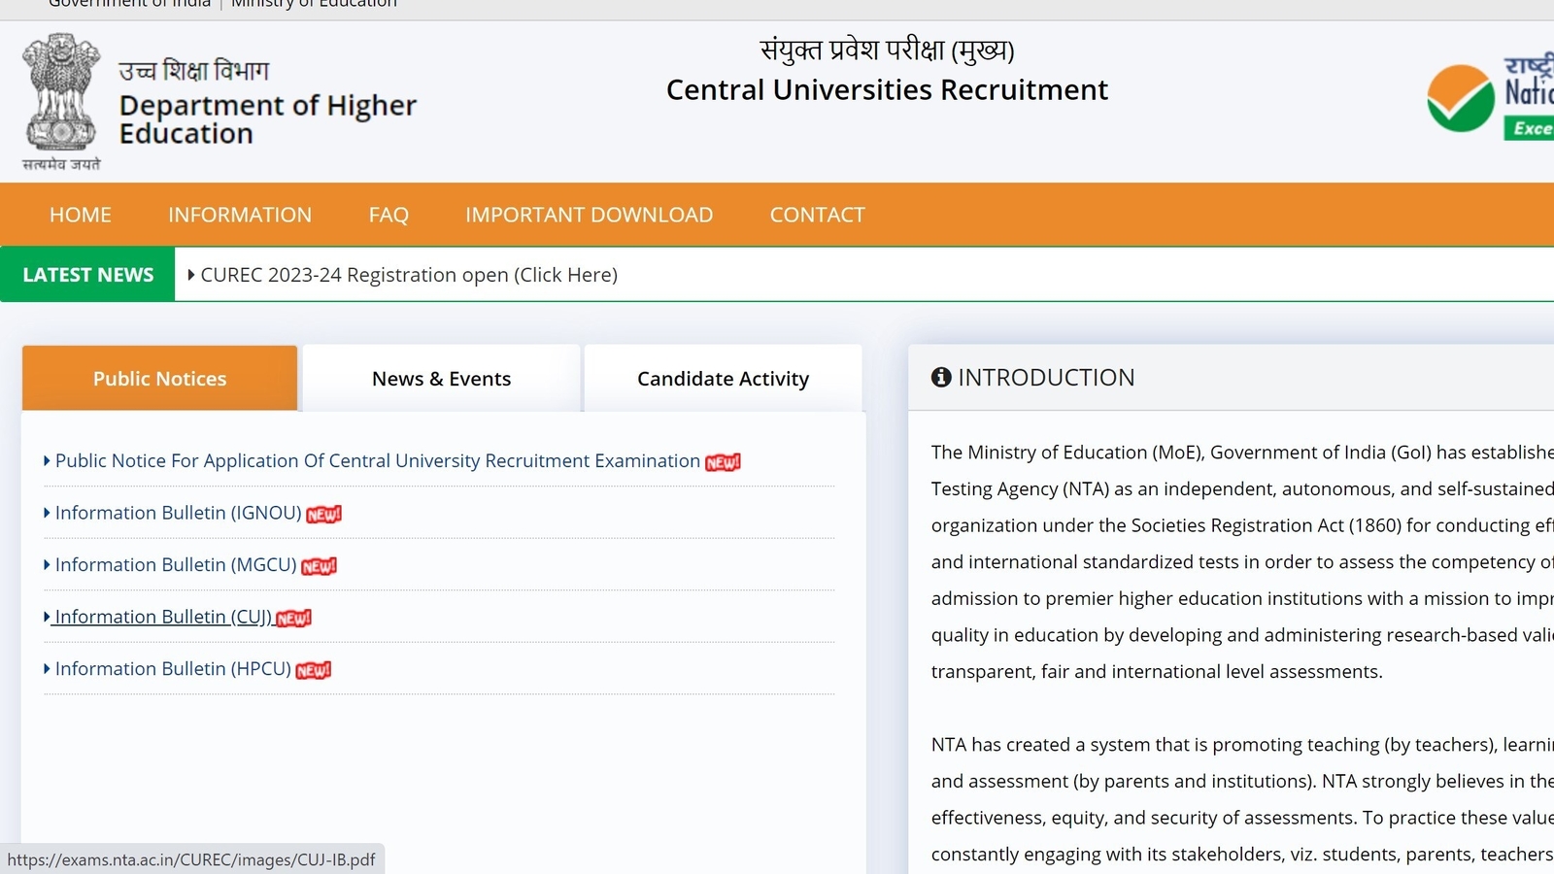Click the Hindi title संयुक्त प्रवेश परीक्षा (मुख्य)

tap(887, 50)
